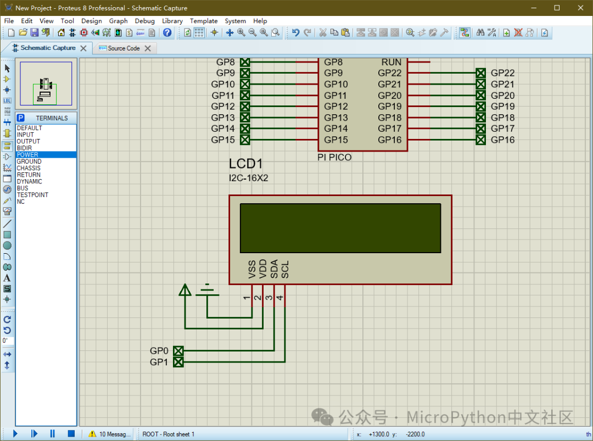The image size is (593, 441).
Task: Redraw the display with the refresh icon
Action: point(188,33)
